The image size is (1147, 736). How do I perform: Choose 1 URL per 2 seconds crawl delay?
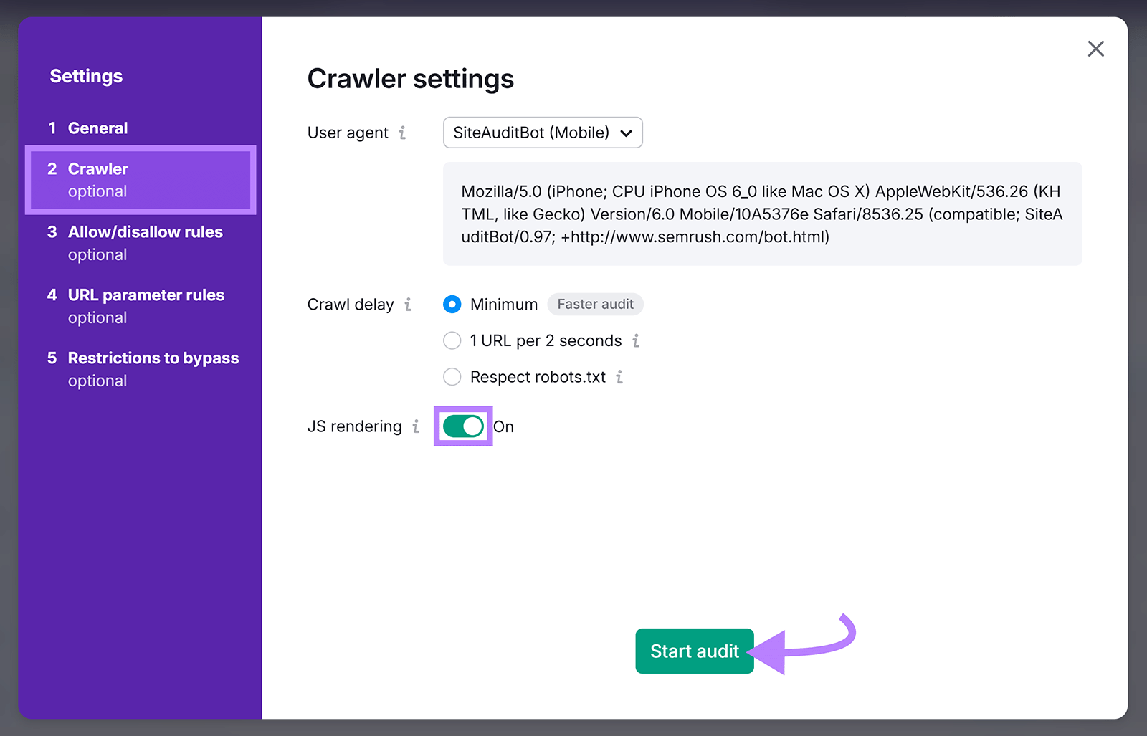coord(452,341)
